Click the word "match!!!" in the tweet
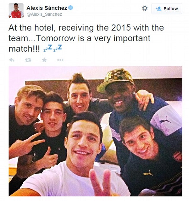Screen dimensions: 189x201 click(24, 49)
